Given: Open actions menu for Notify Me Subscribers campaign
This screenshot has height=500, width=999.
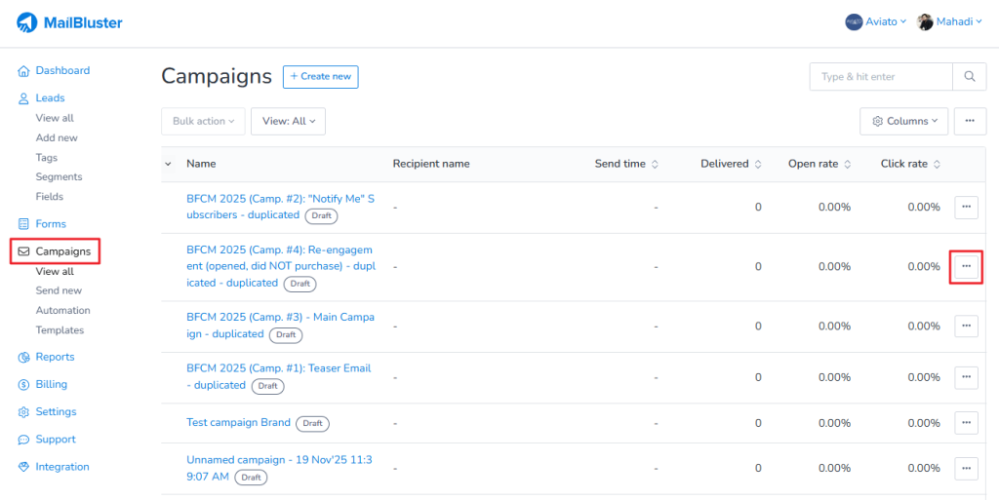Looking at the screenshot, I should 966,208.
